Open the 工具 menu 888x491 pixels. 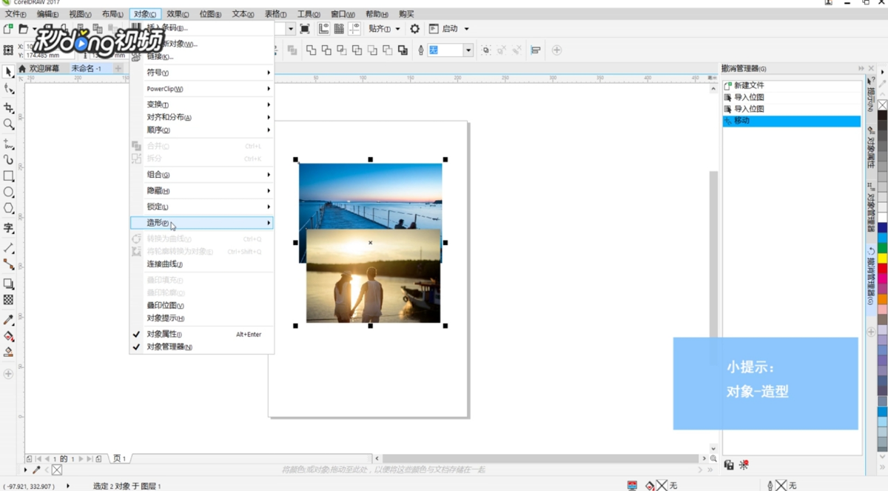point(309,14)
